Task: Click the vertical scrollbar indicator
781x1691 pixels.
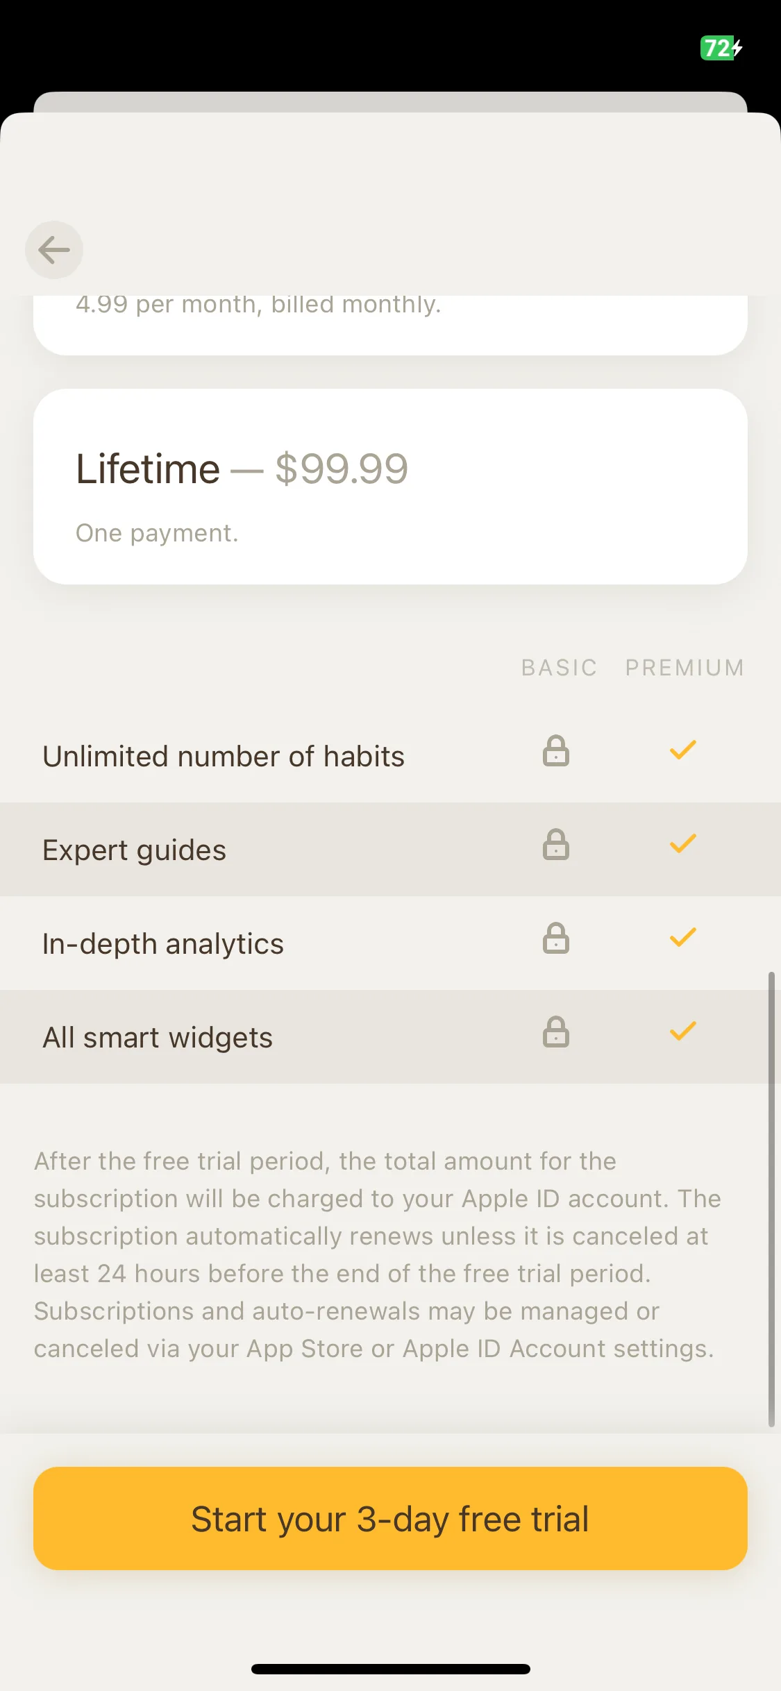Action: [771, 1200]
